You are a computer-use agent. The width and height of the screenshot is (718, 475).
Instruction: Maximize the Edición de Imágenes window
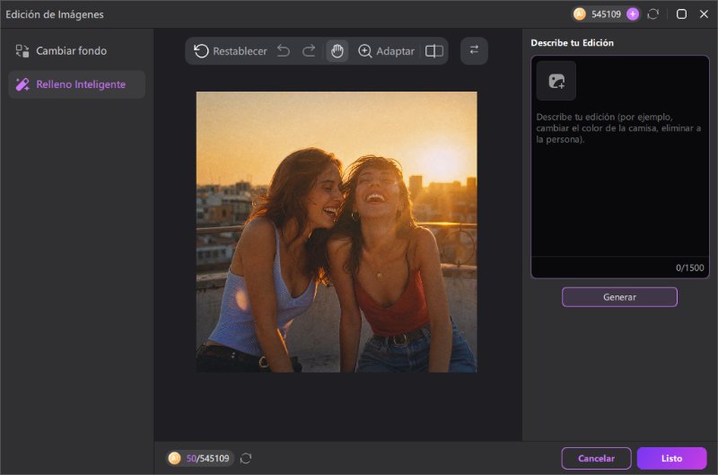[681, 14]
